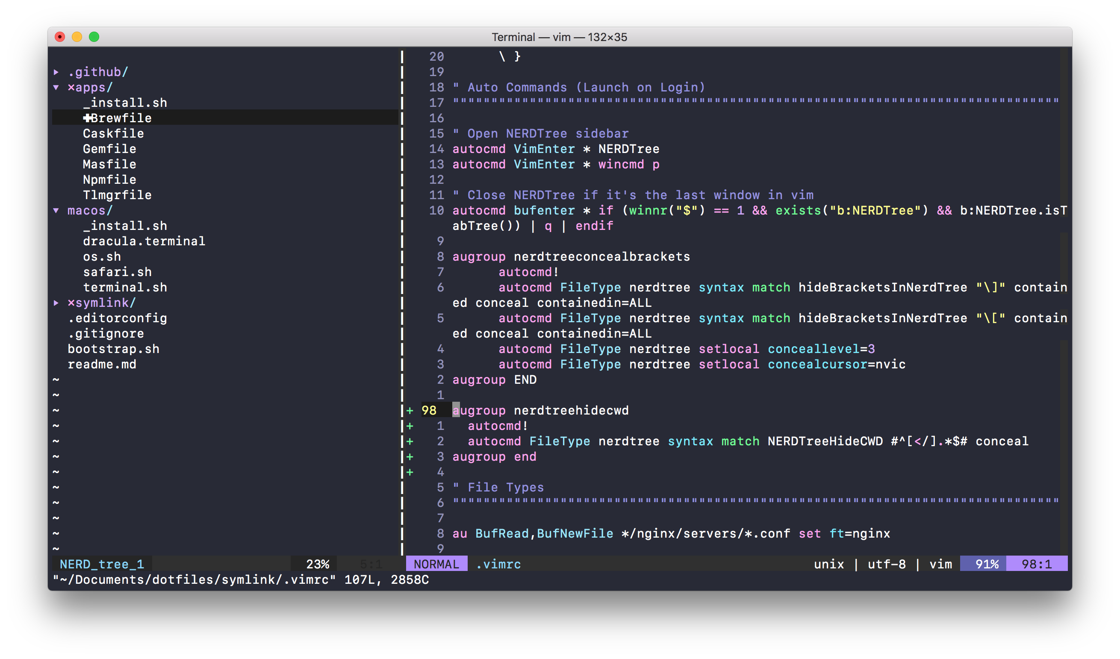Open _install.sh under apps/ folder
Image resolution: width=1120 pixels, height=659 pixels.
click(x=125, y=103)
